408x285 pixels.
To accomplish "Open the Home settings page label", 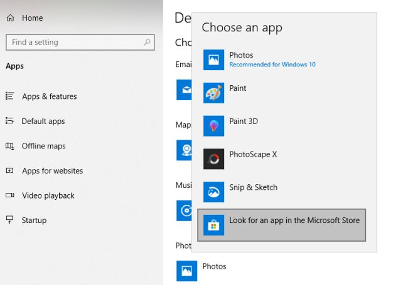I will point(32,18).
